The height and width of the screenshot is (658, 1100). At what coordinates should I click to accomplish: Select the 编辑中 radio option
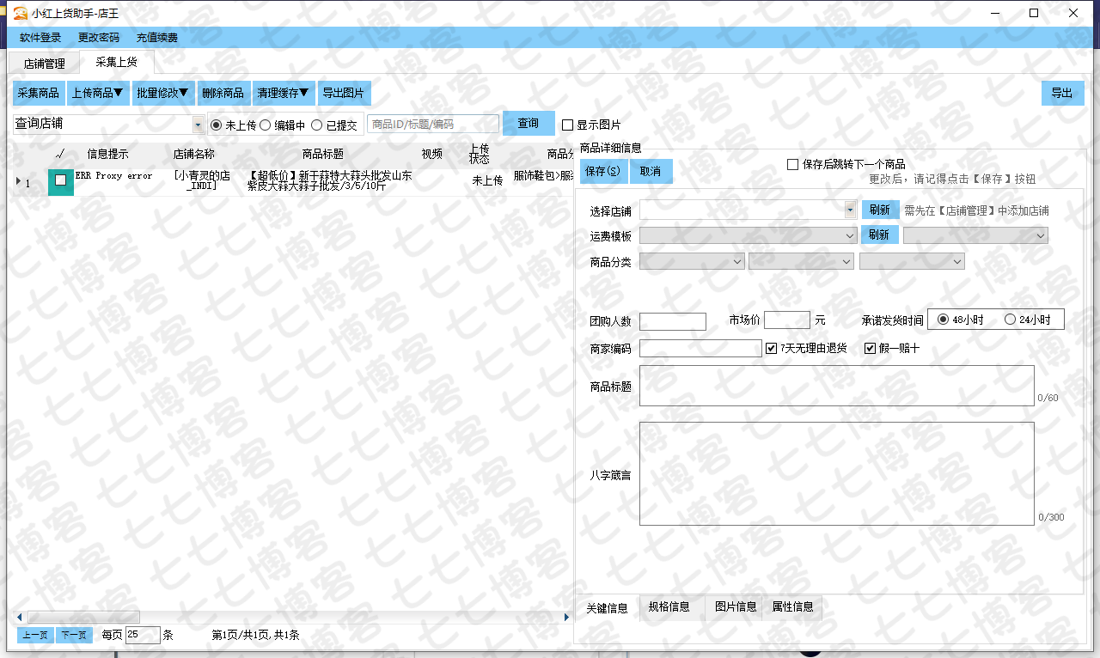266,125
